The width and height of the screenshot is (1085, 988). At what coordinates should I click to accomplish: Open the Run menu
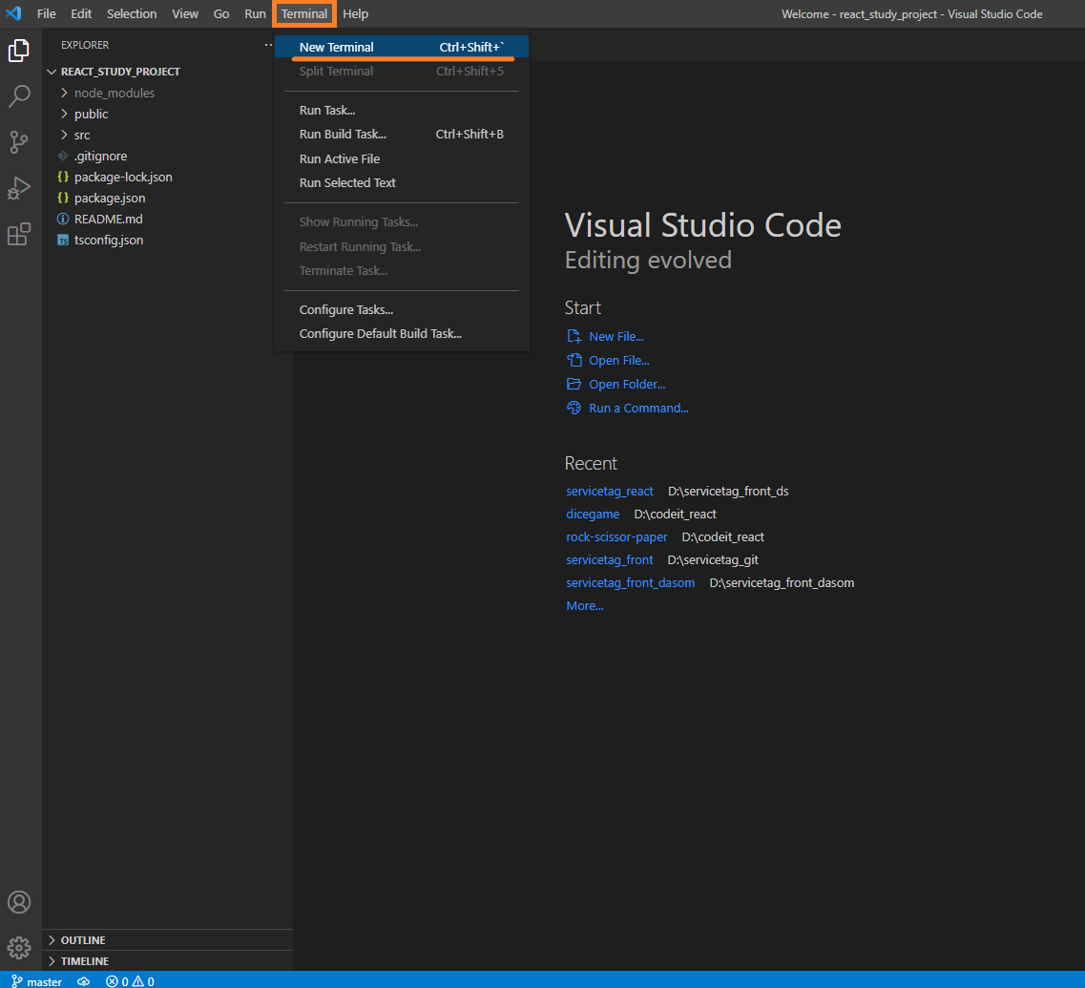click(x=255, y=14)
